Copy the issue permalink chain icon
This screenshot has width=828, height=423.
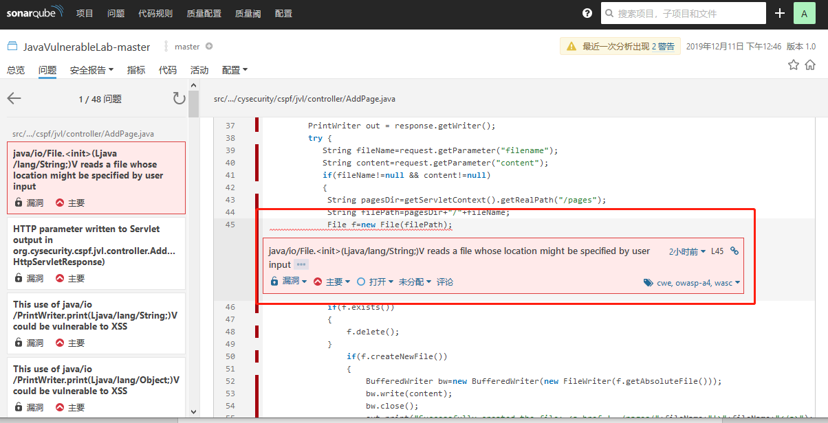point(734,251)
